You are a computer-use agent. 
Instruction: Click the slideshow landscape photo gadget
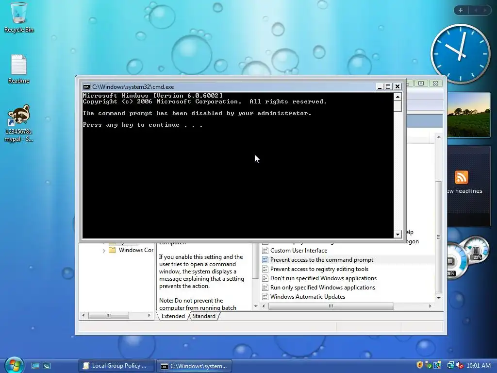click(469, 115)
